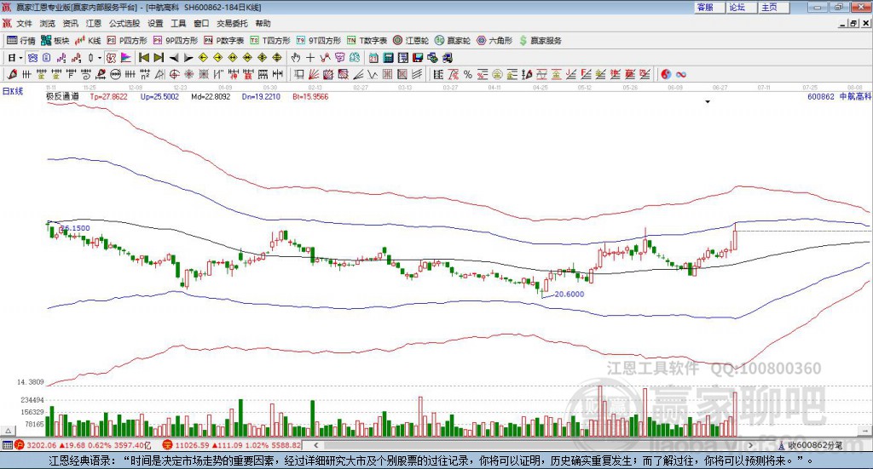Image resolution: width=873 pixels, height=469 pixels.
Task: Open the 行情 quotes view
Action: 20,41
